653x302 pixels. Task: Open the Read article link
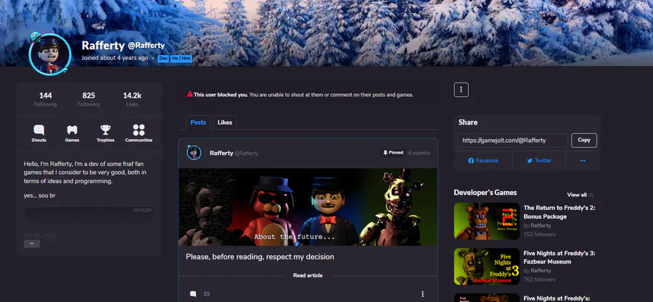308,275
